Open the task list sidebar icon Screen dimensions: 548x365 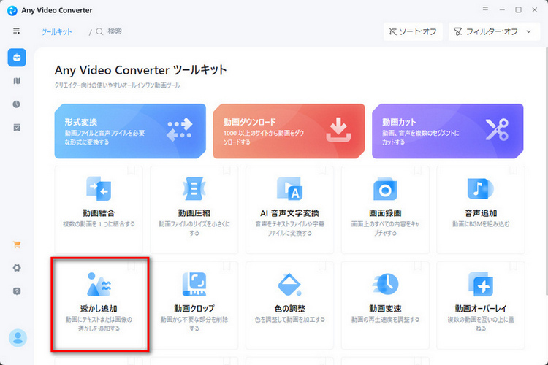pyautogui.click(x=17, y=128)
